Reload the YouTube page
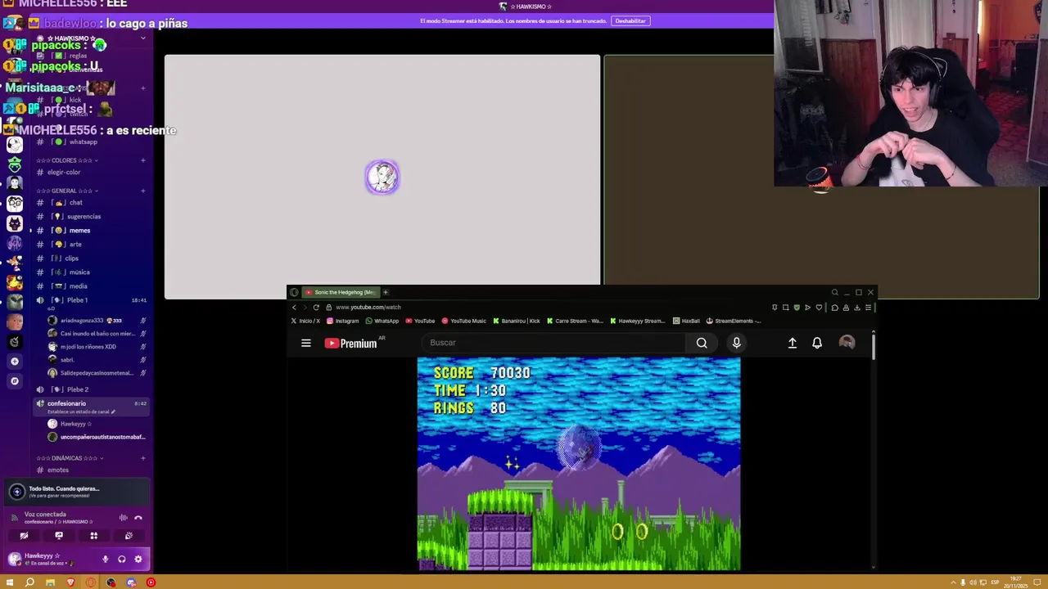Viewport: 1048px width, 589px height. [316, 308]
